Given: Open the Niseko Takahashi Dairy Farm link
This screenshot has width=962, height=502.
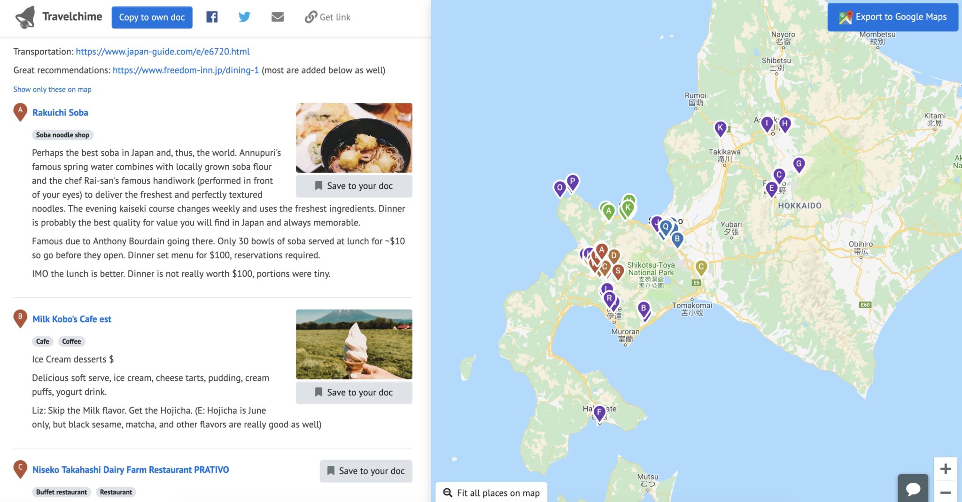Looking at the screenshot, I should [131, 470].
